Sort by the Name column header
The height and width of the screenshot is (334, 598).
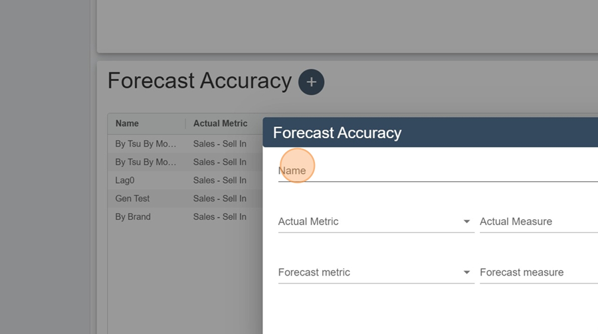[x=127, y=124]
